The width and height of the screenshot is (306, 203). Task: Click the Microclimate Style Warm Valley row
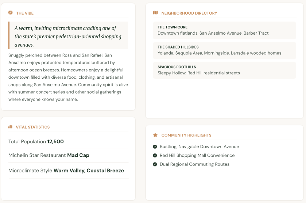click(69, 171)
